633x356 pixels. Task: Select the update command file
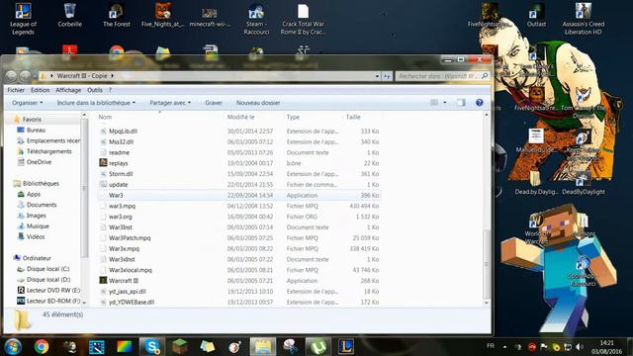118,185
